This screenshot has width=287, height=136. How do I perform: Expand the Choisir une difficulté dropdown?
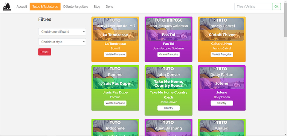(62, 32)
